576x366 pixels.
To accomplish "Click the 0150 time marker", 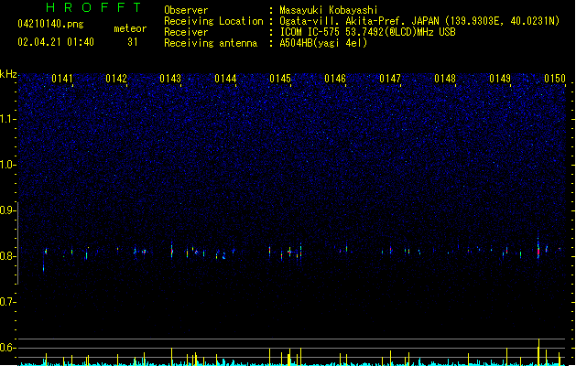I will coord(555,79).
